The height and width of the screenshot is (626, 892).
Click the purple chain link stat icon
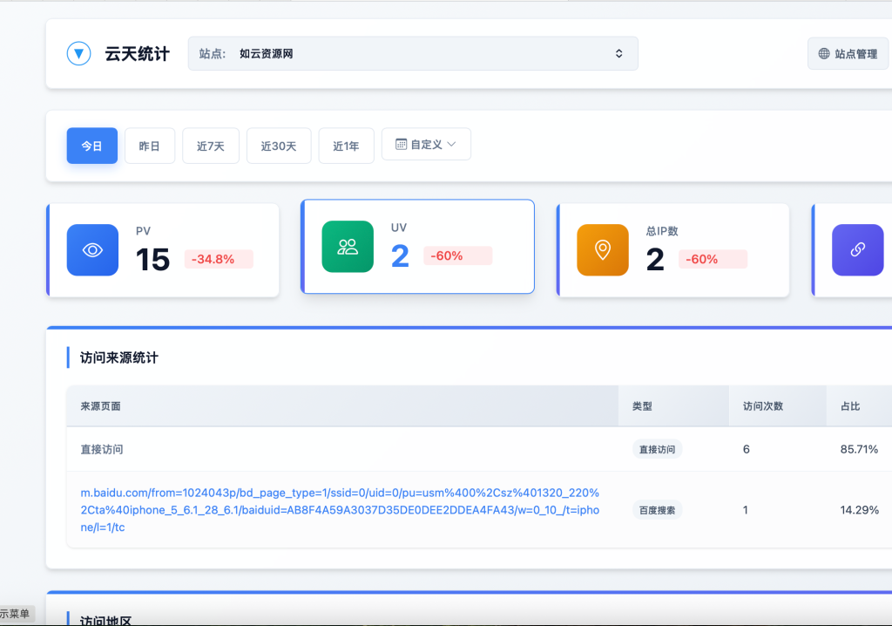coord(858,249)
